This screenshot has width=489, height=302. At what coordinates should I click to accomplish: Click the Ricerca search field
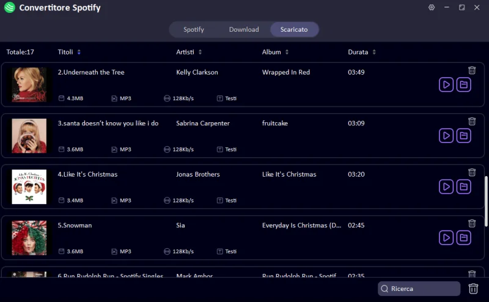(419, 289)
